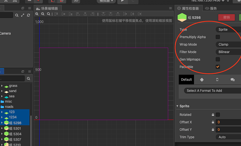Image resolution: width=241 pixels, height=146 pixels.
Task: Open Trim Type dropdown showing Auto
Action: coord(228,137)
